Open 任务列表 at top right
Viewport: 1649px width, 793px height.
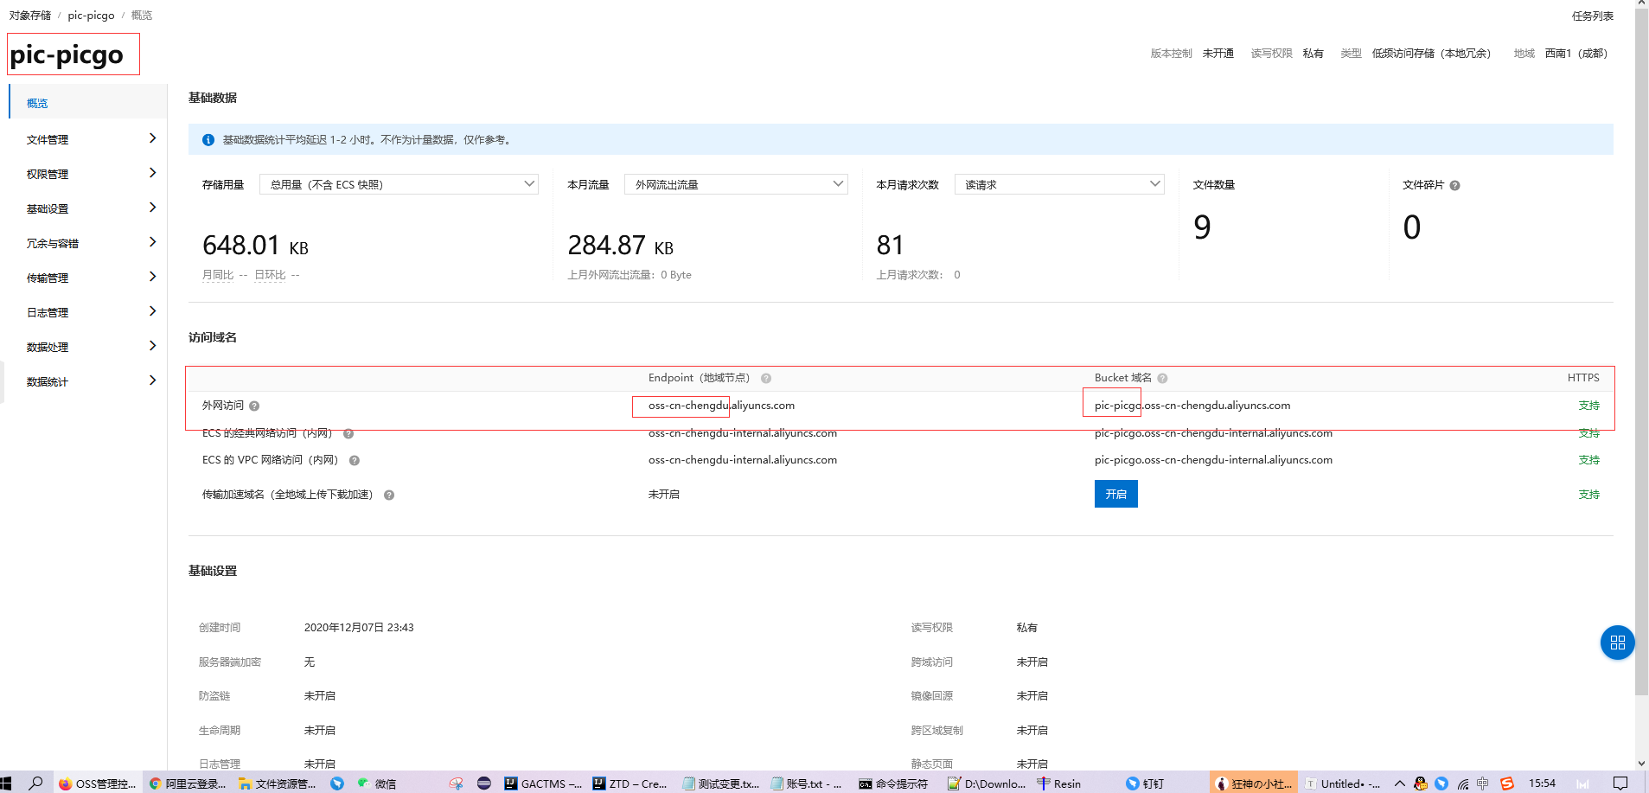pos(1593,16)
